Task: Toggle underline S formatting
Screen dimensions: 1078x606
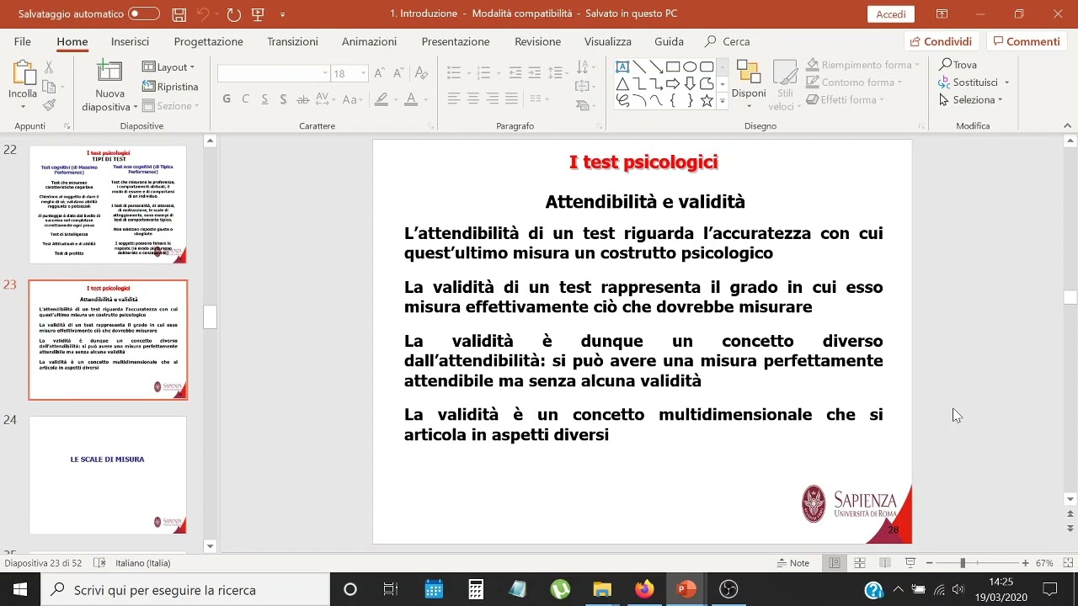Action: click(264, 99)
